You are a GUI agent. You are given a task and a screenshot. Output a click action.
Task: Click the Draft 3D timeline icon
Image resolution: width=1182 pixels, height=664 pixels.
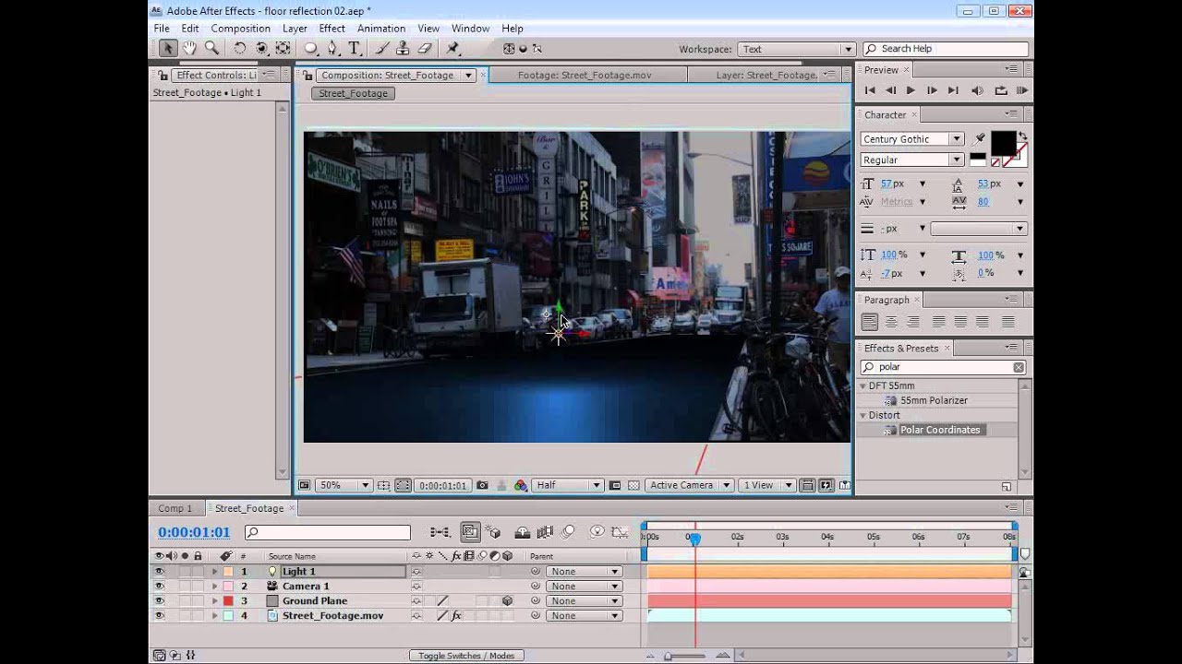pos(494,532)
